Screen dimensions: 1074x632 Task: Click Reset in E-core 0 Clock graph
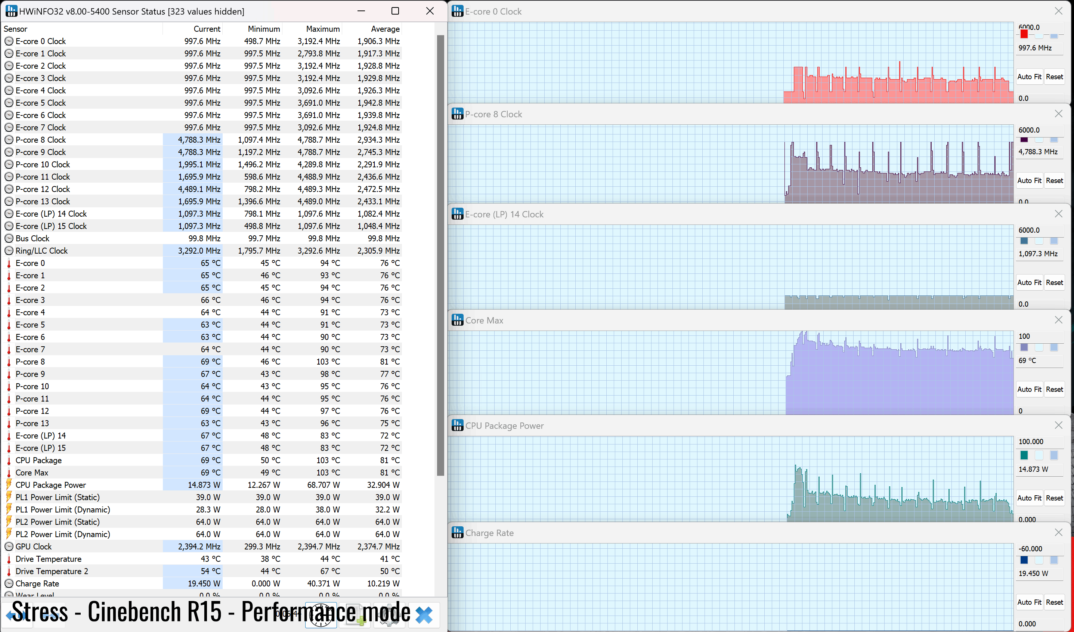pyautogui.click(x=1055, y=77)
